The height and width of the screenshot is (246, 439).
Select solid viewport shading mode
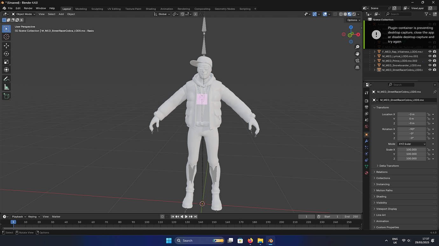pyautogui.click(x=345, y=14)
